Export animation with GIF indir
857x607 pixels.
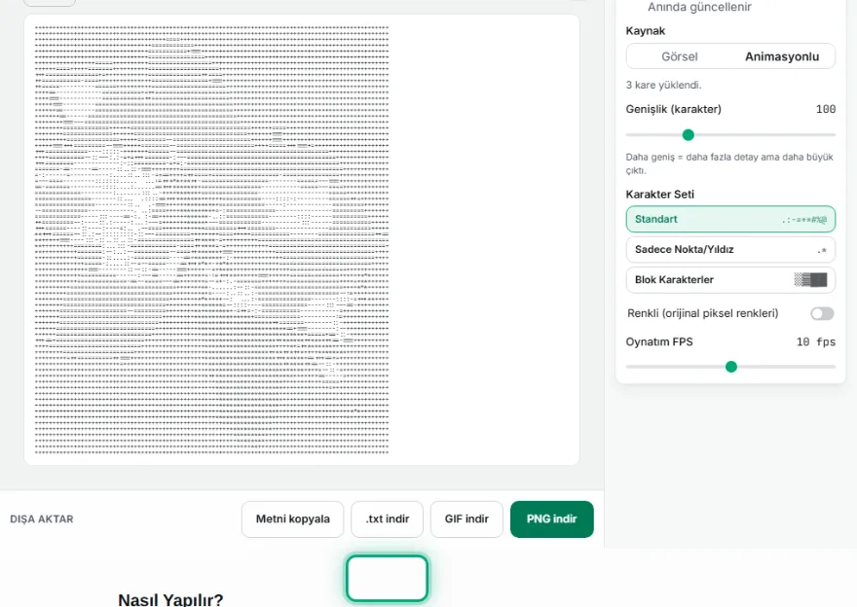tap(466, 519)
